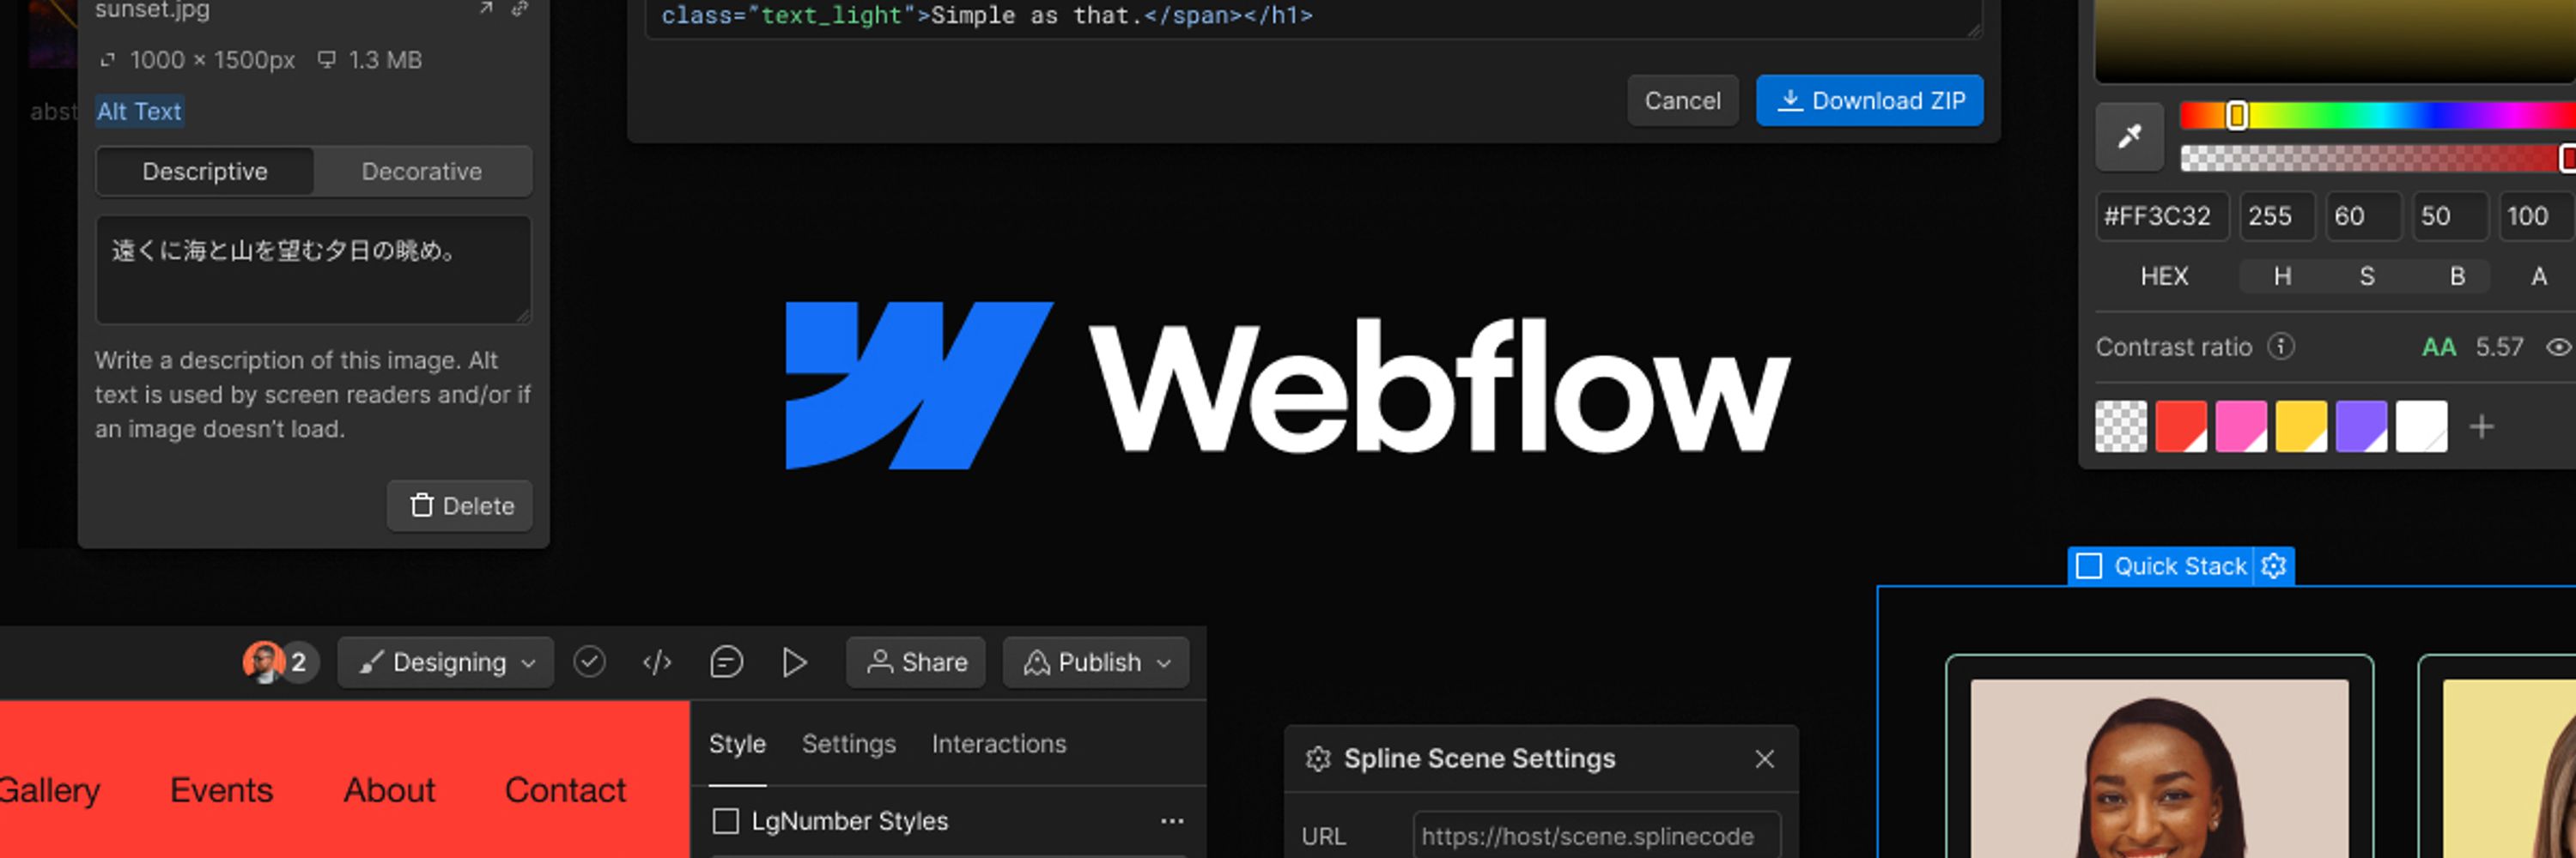The image size is (2576, 858).
Task: Open Quick Stack settings gear icon
Action: [x=2274, y=566]
